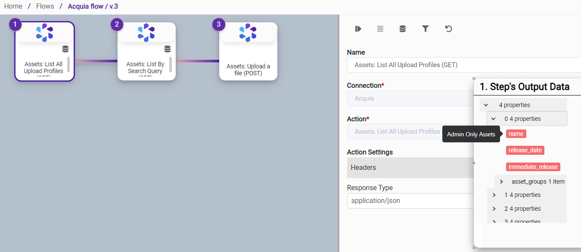Open the list view icon in toolbar
The image size is (581, 252).
pyautogui.click(x=380, y=29)
